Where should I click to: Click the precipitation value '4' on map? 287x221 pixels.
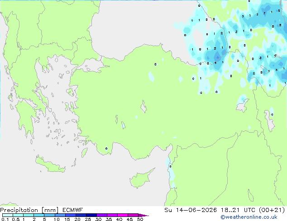point(215,63)
